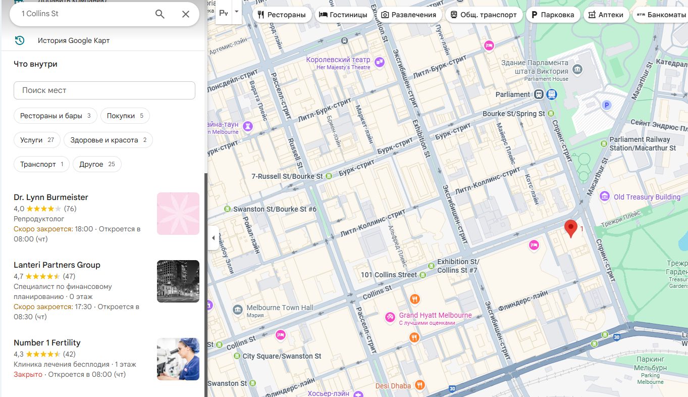
Task: Select the Bourke St/Spring St stop icon
Action: (x=551, y=114)
